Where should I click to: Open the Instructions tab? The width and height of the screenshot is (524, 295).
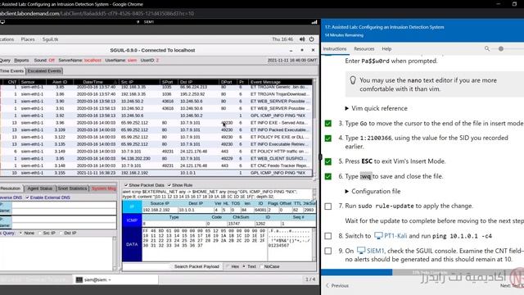(x=335, y=49)
